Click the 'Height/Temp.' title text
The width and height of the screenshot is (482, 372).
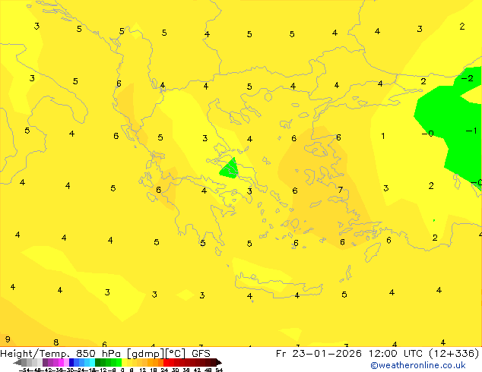35,354
